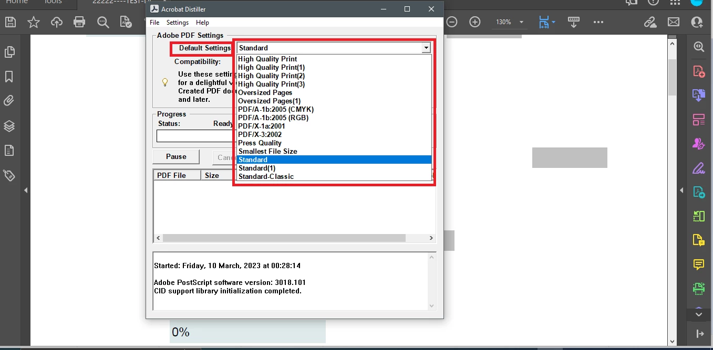This screenshot has width=713, height=350.
Task: Collapse right pane using side triangle
Action: pyautogui.click(x=681, y=190)
